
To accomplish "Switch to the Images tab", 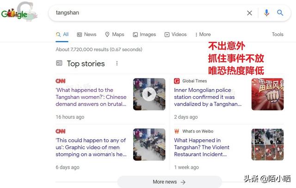I will pyautogui.click(x=144, y=34).
